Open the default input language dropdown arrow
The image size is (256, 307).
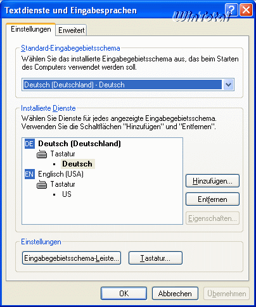(228, 85)
